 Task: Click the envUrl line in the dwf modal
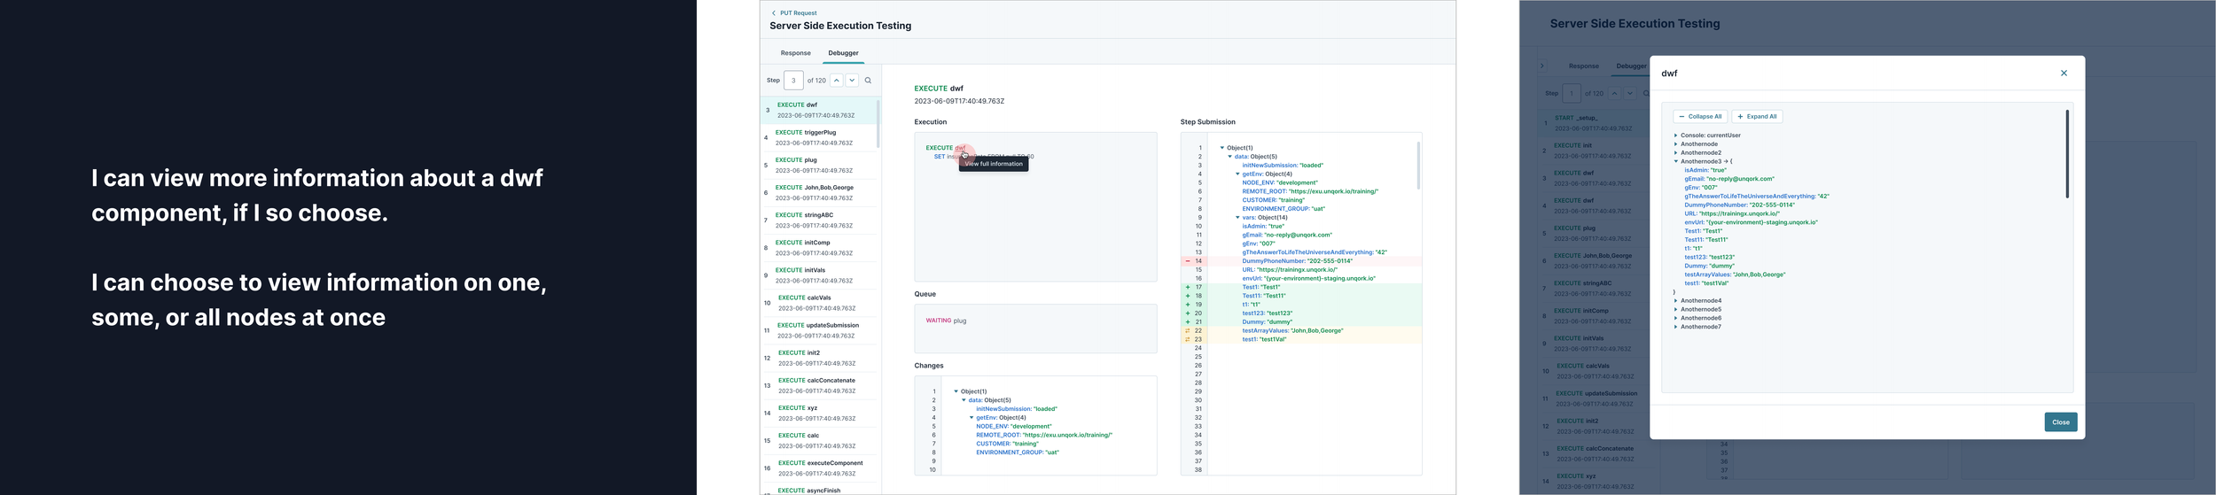(1751, 222)
